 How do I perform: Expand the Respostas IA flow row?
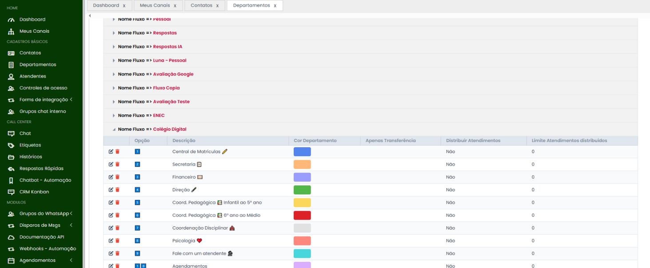(114, 47)
